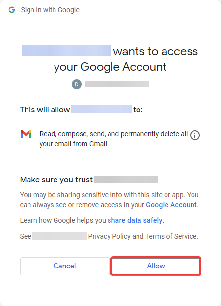Click Learn how Google helps you text
Screen dimensions: 221x306
point(63,220)
